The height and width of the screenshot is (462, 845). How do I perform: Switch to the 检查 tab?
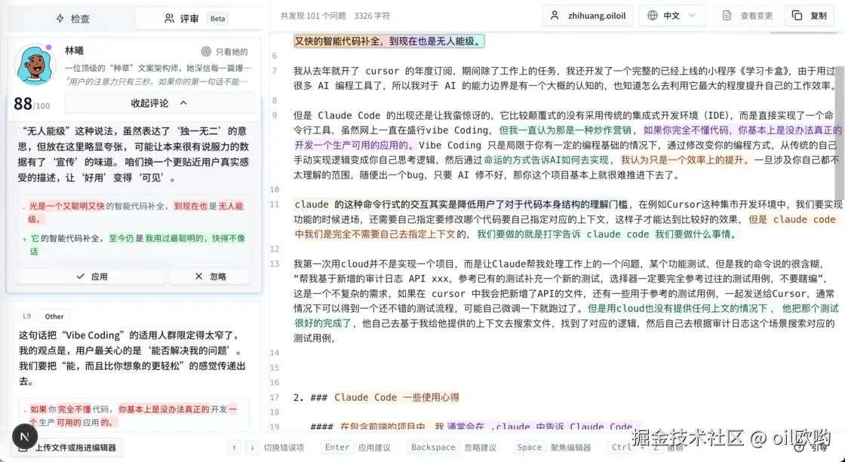[72, 18]
